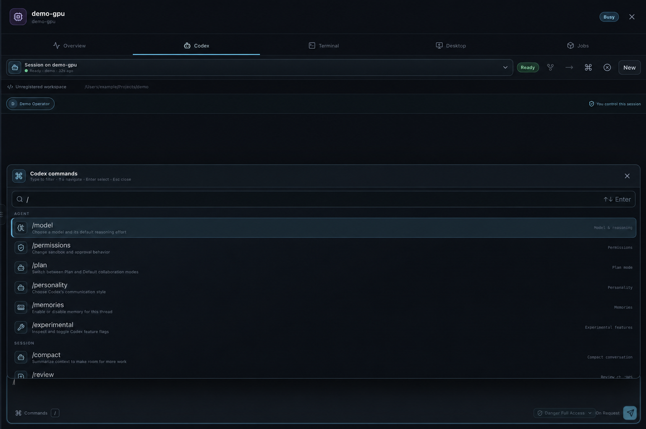
Task: Click the /personality icon
Action: pos(21,288)
